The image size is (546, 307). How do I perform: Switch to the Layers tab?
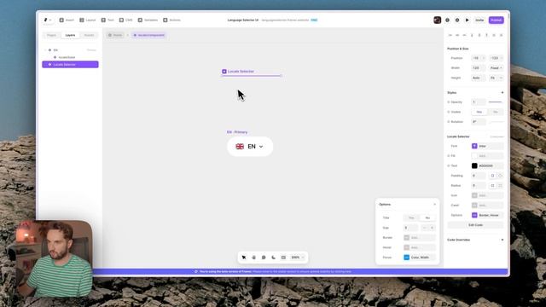click(x=70, y=35)
